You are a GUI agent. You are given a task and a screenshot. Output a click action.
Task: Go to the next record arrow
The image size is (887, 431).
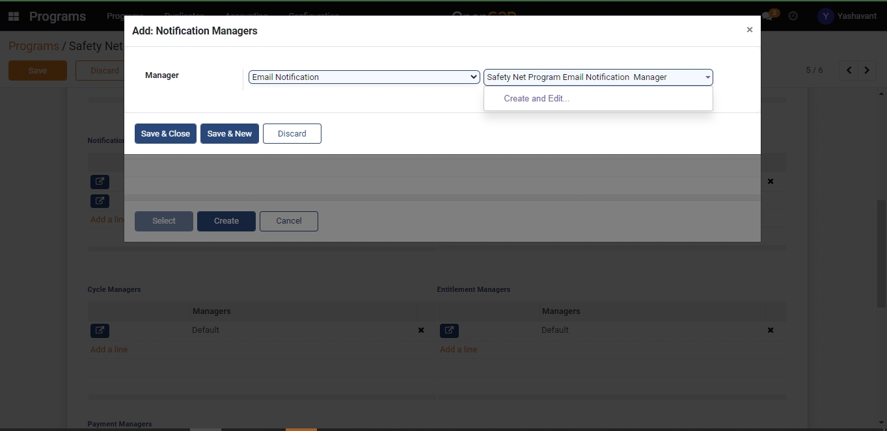(867, 70)
